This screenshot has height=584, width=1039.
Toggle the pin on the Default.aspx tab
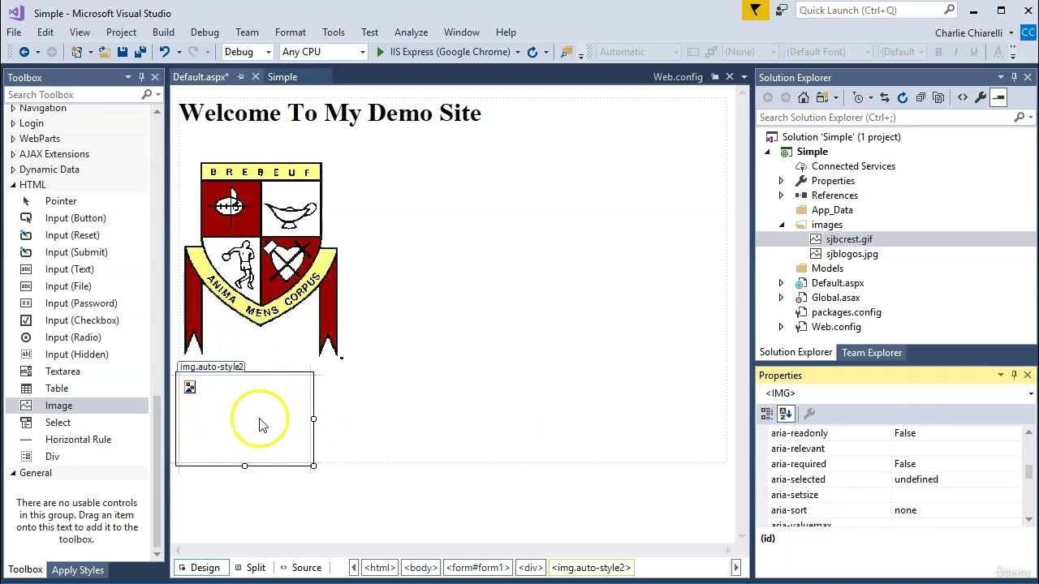[x=240, y=77]
